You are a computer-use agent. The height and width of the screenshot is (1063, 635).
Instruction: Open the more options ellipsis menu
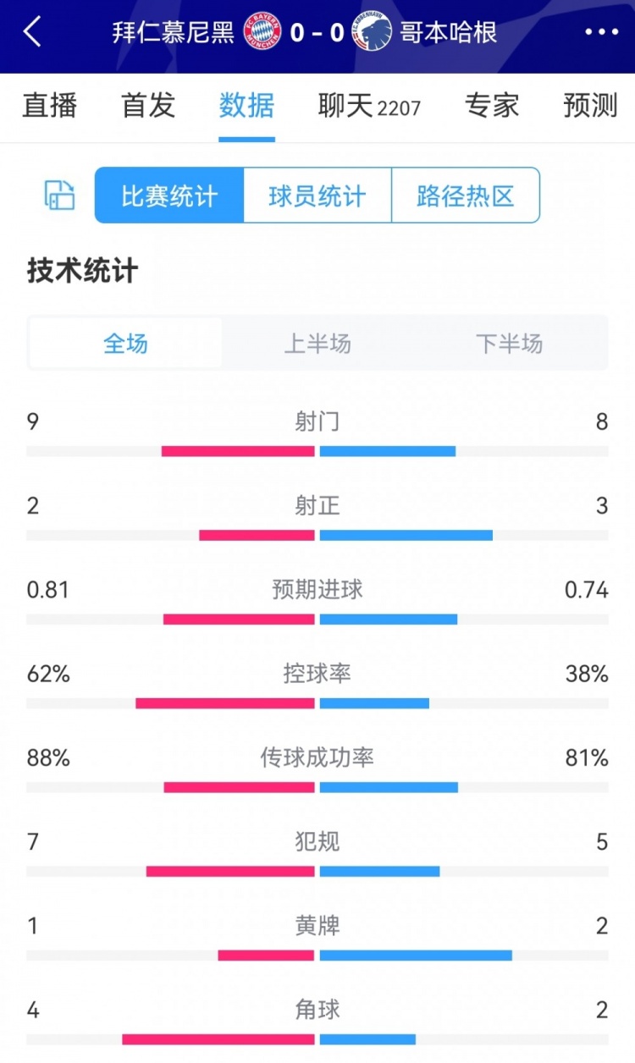click(601, 32)
